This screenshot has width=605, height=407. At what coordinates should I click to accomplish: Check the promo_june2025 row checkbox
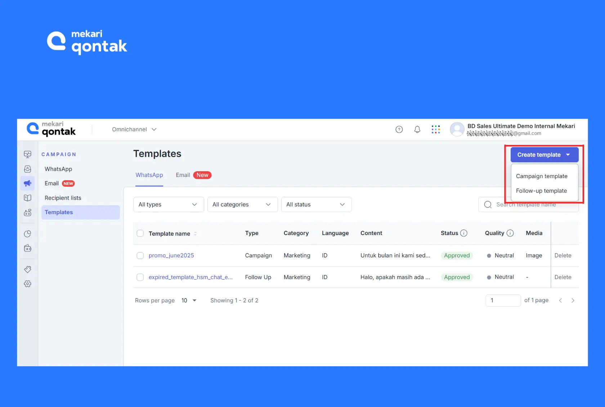(x=140, y=256)
